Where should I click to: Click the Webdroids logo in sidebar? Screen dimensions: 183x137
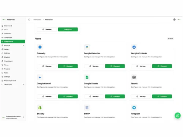click(4, 20)
